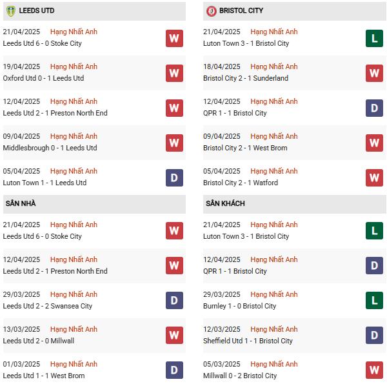This screenshot has width=387, height=384.
Task: Click L badge for Burnley 1-0 Bristol City
Action: pos(374,301)
